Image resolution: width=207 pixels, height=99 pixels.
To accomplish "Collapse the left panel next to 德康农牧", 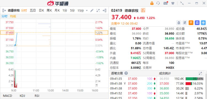I will click(x=4, y=10).
